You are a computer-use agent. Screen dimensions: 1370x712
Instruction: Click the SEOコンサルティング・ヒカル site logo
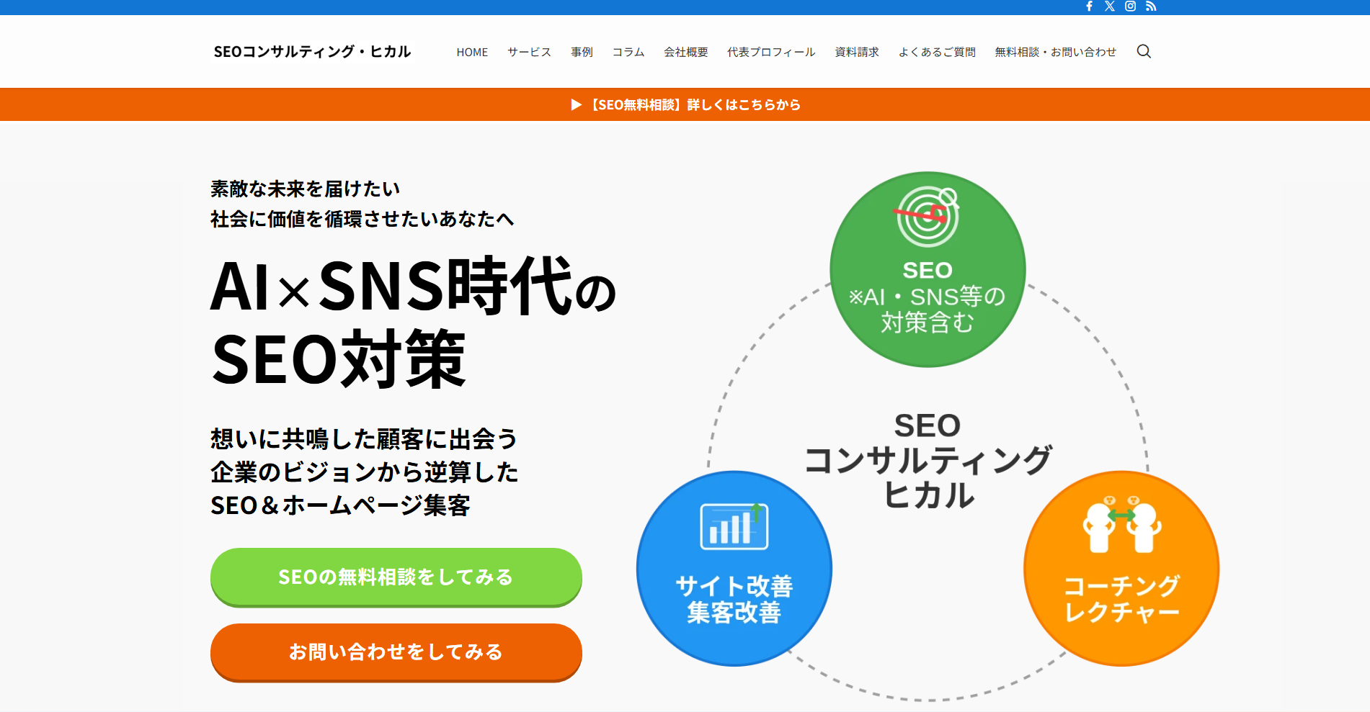coord(311,51)
